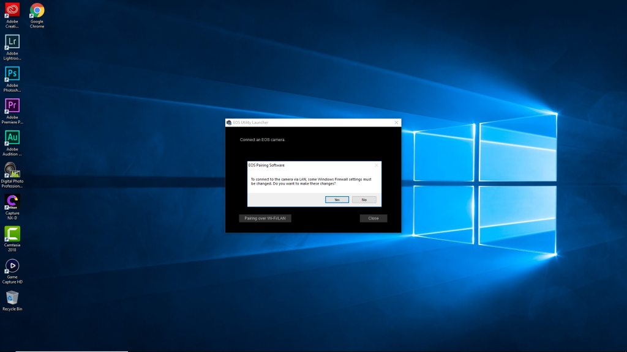627x352 pixels.
Task: Click Yes to allow firewall changes
Action: coord(337,200)
